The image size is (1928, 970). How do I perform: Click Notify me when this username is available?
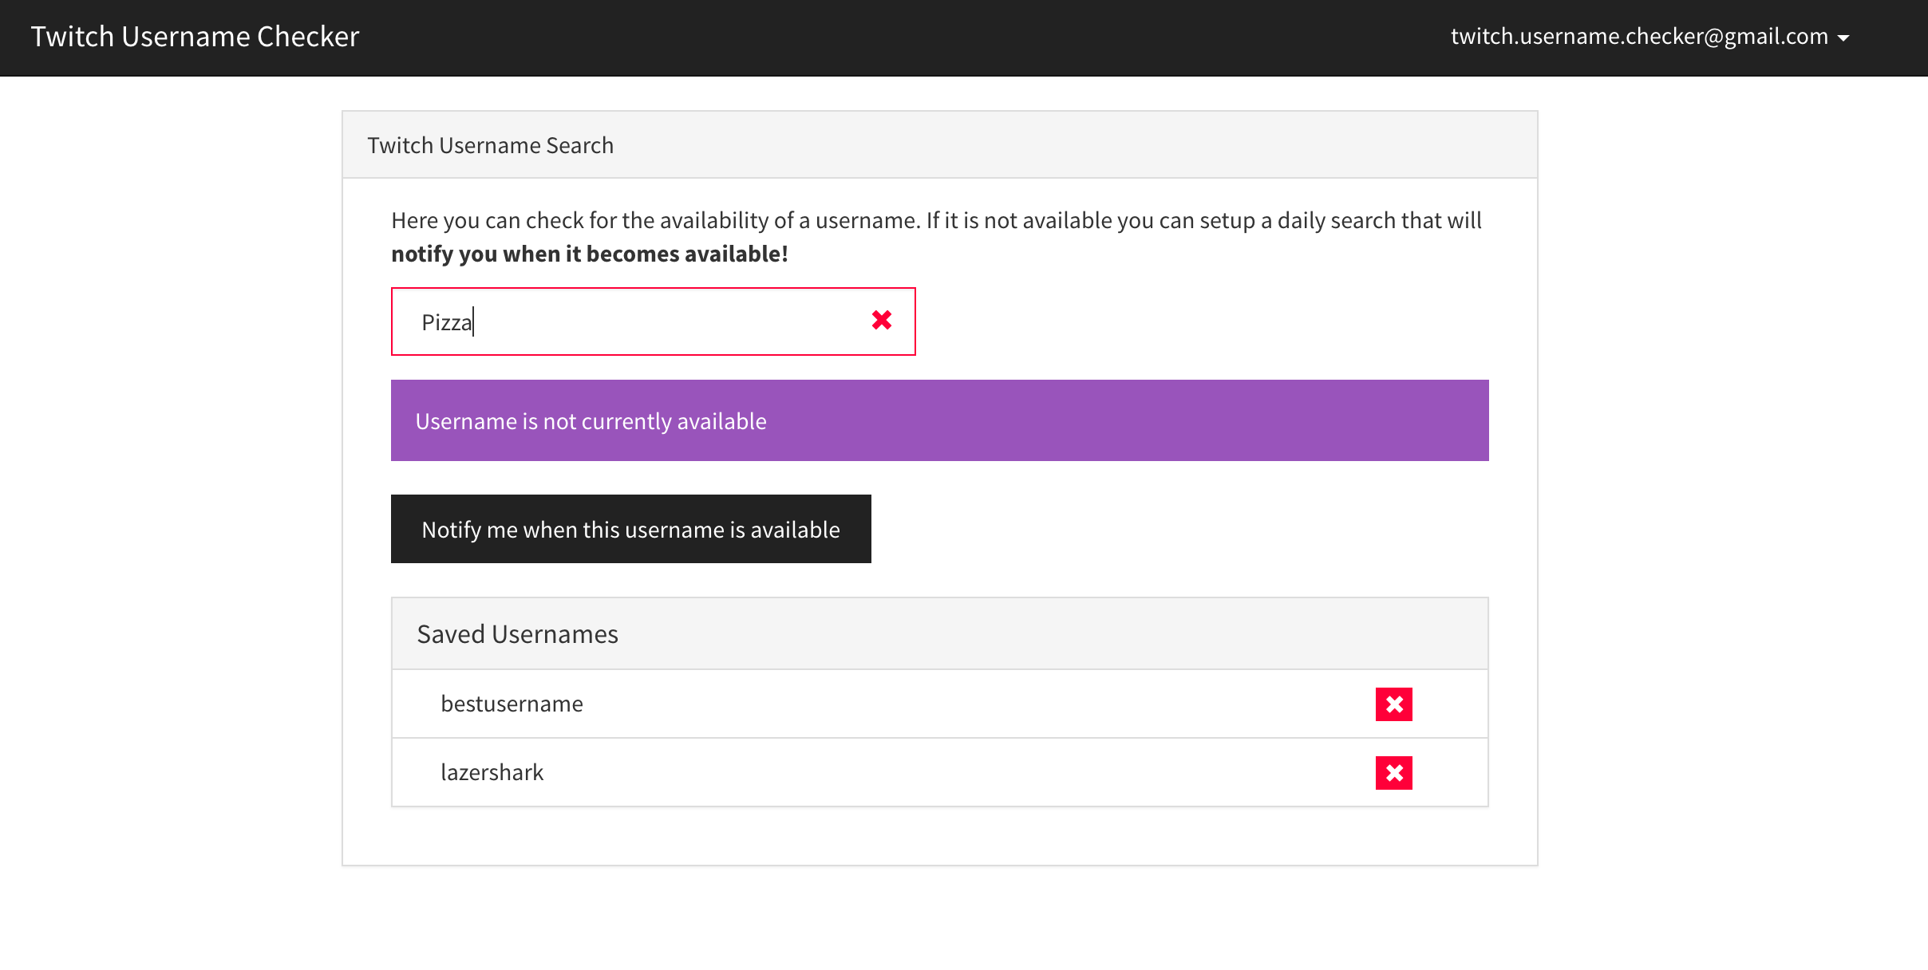630,529
